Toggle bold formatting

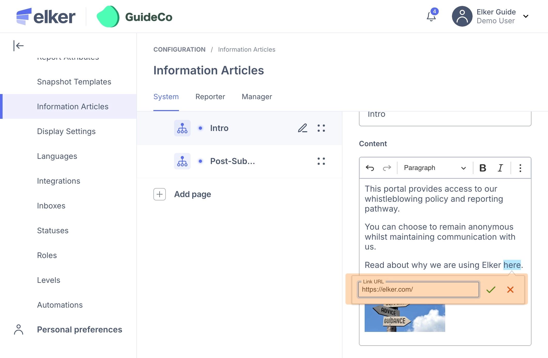482,168
